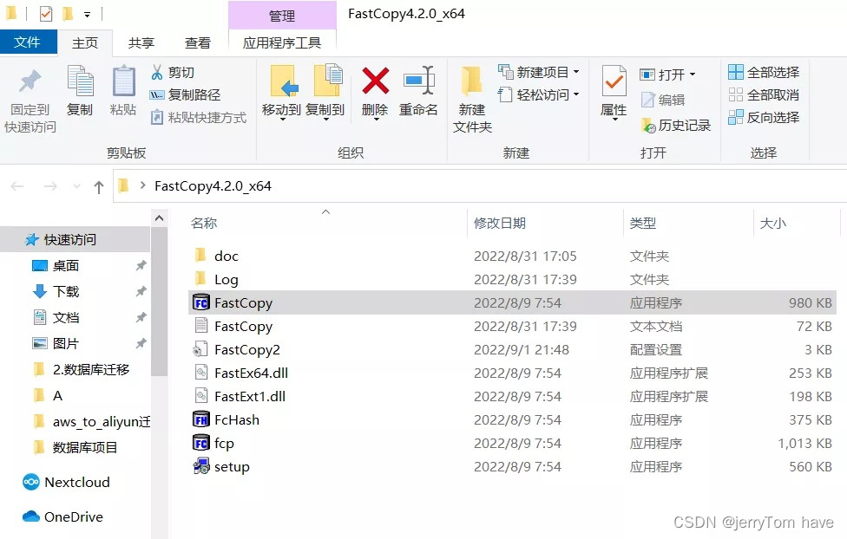Sort by the 名称 column header

204,223
